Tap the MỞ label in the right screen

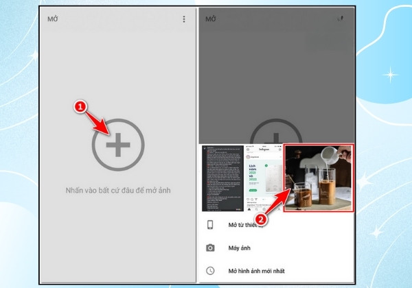pos(211,19)
